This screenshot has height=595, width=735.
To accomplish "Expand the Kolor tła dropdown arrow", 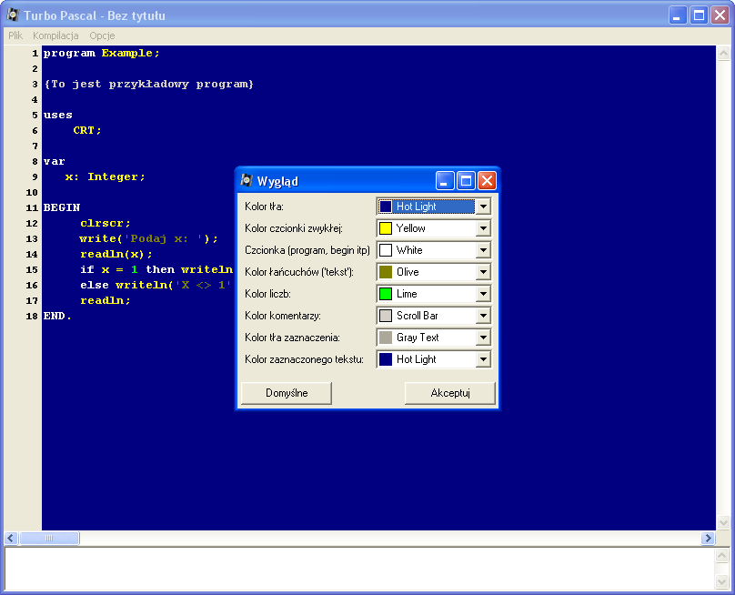I will pyautogui.click(x=483, y=207).
